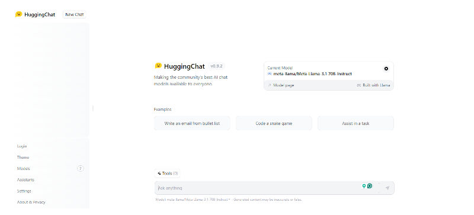Screen dimensions: 474x215
Task: Click the meta-llama/Meta-Llama-3.1-70B-Instruct model name
Action: click(312, 74)
